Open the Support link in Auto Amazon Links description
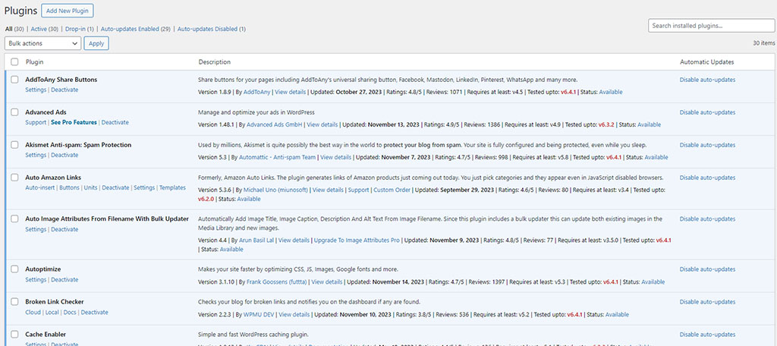This screenshot has width=777, height=346. coord(358,190)
